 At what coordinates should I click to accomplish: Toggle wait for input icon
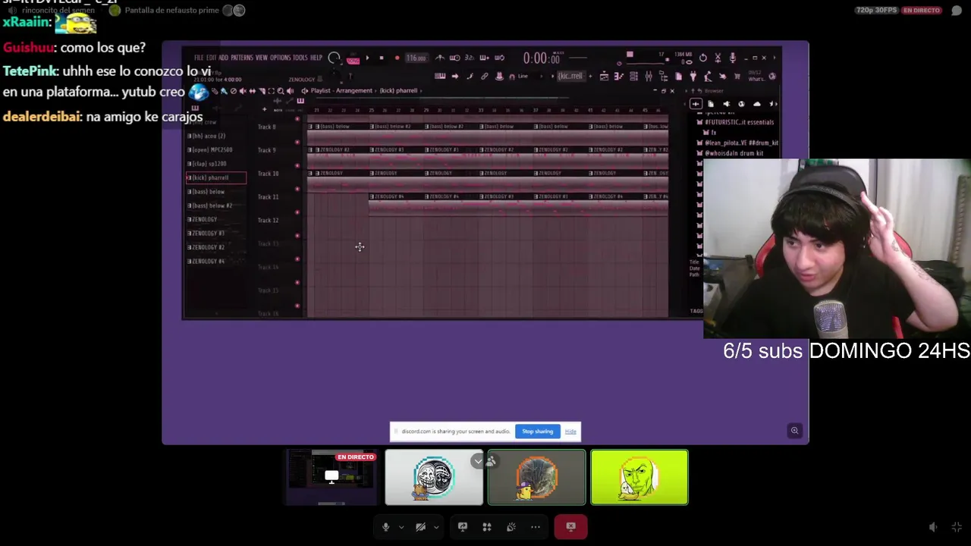(454, 58)
